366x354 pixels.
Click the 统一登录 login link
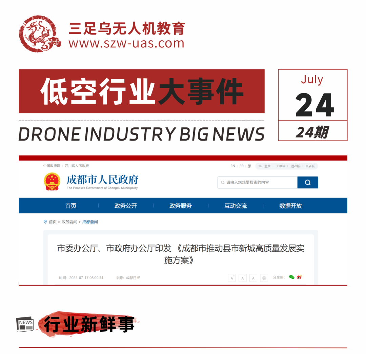tap(264, 166)
